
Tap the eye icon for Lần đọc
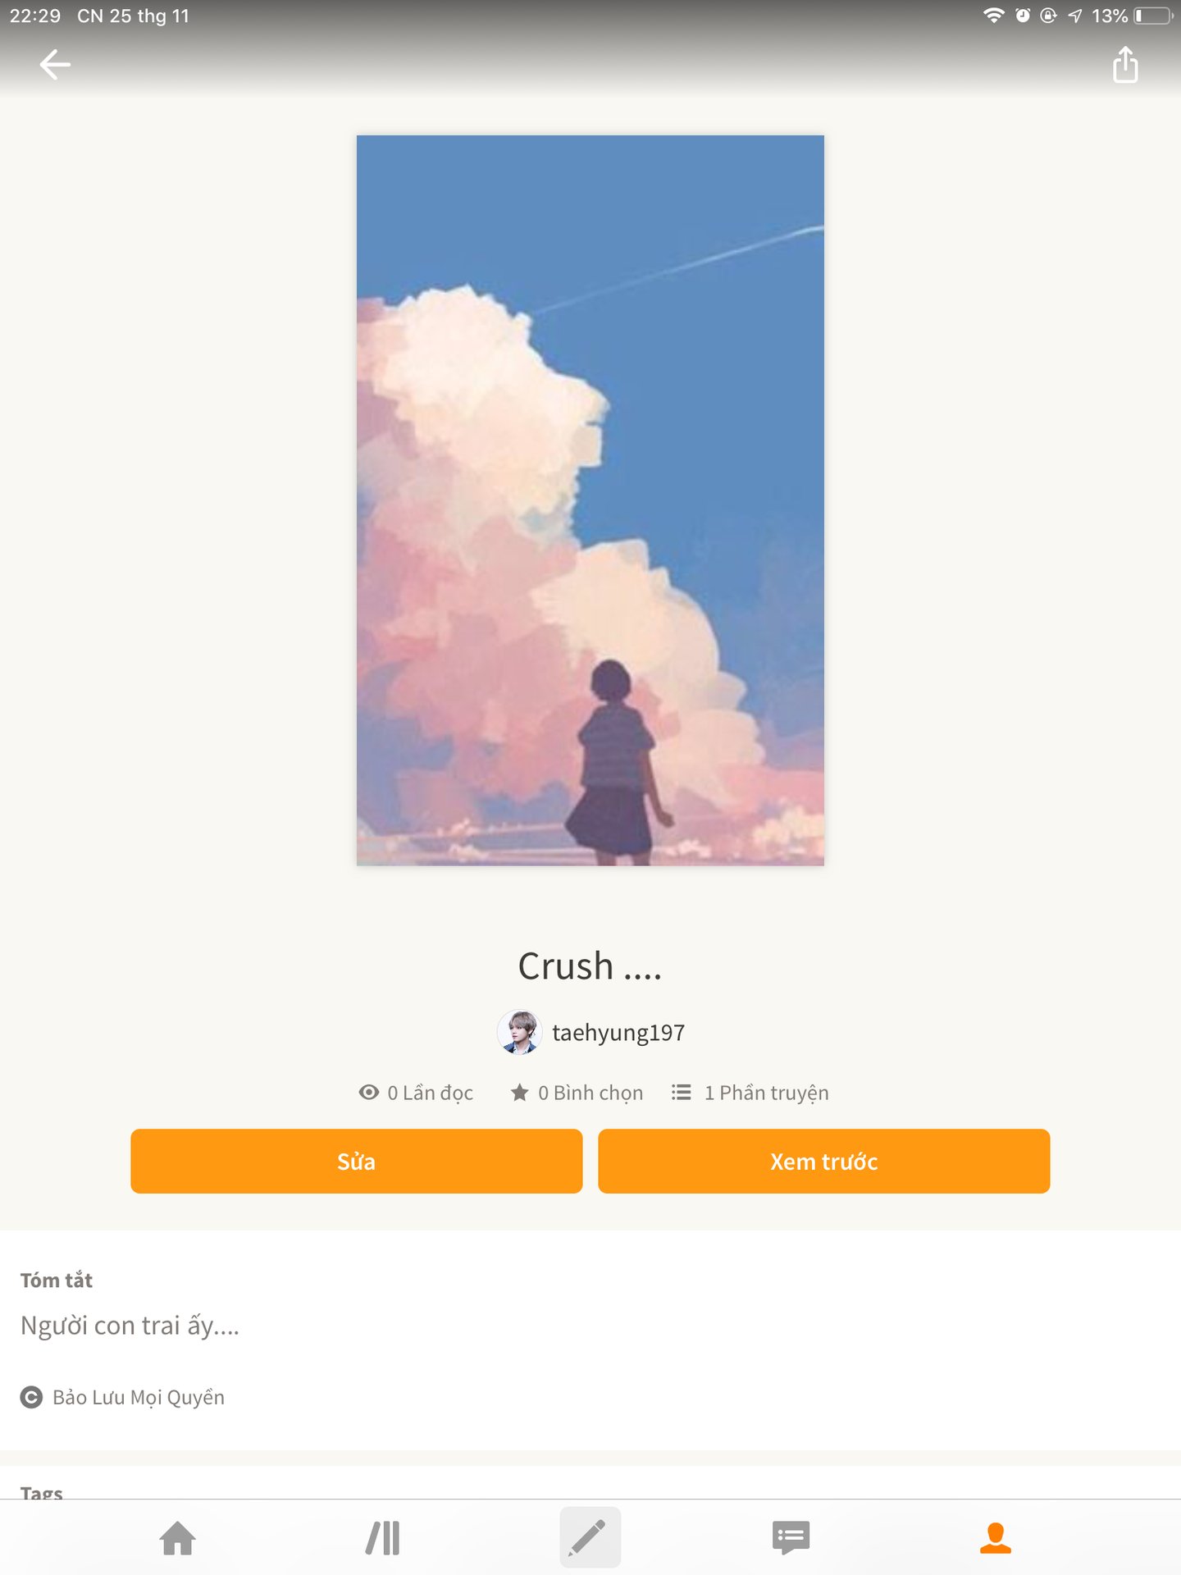pyautogui.click(x=369, y=1093)
